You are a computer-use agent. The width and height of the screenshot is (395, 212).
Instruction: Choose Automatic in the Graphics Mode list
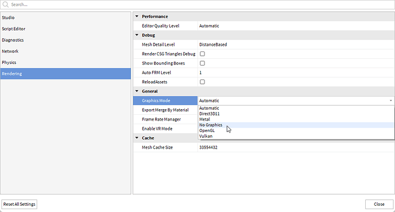(x=296, y=108)
